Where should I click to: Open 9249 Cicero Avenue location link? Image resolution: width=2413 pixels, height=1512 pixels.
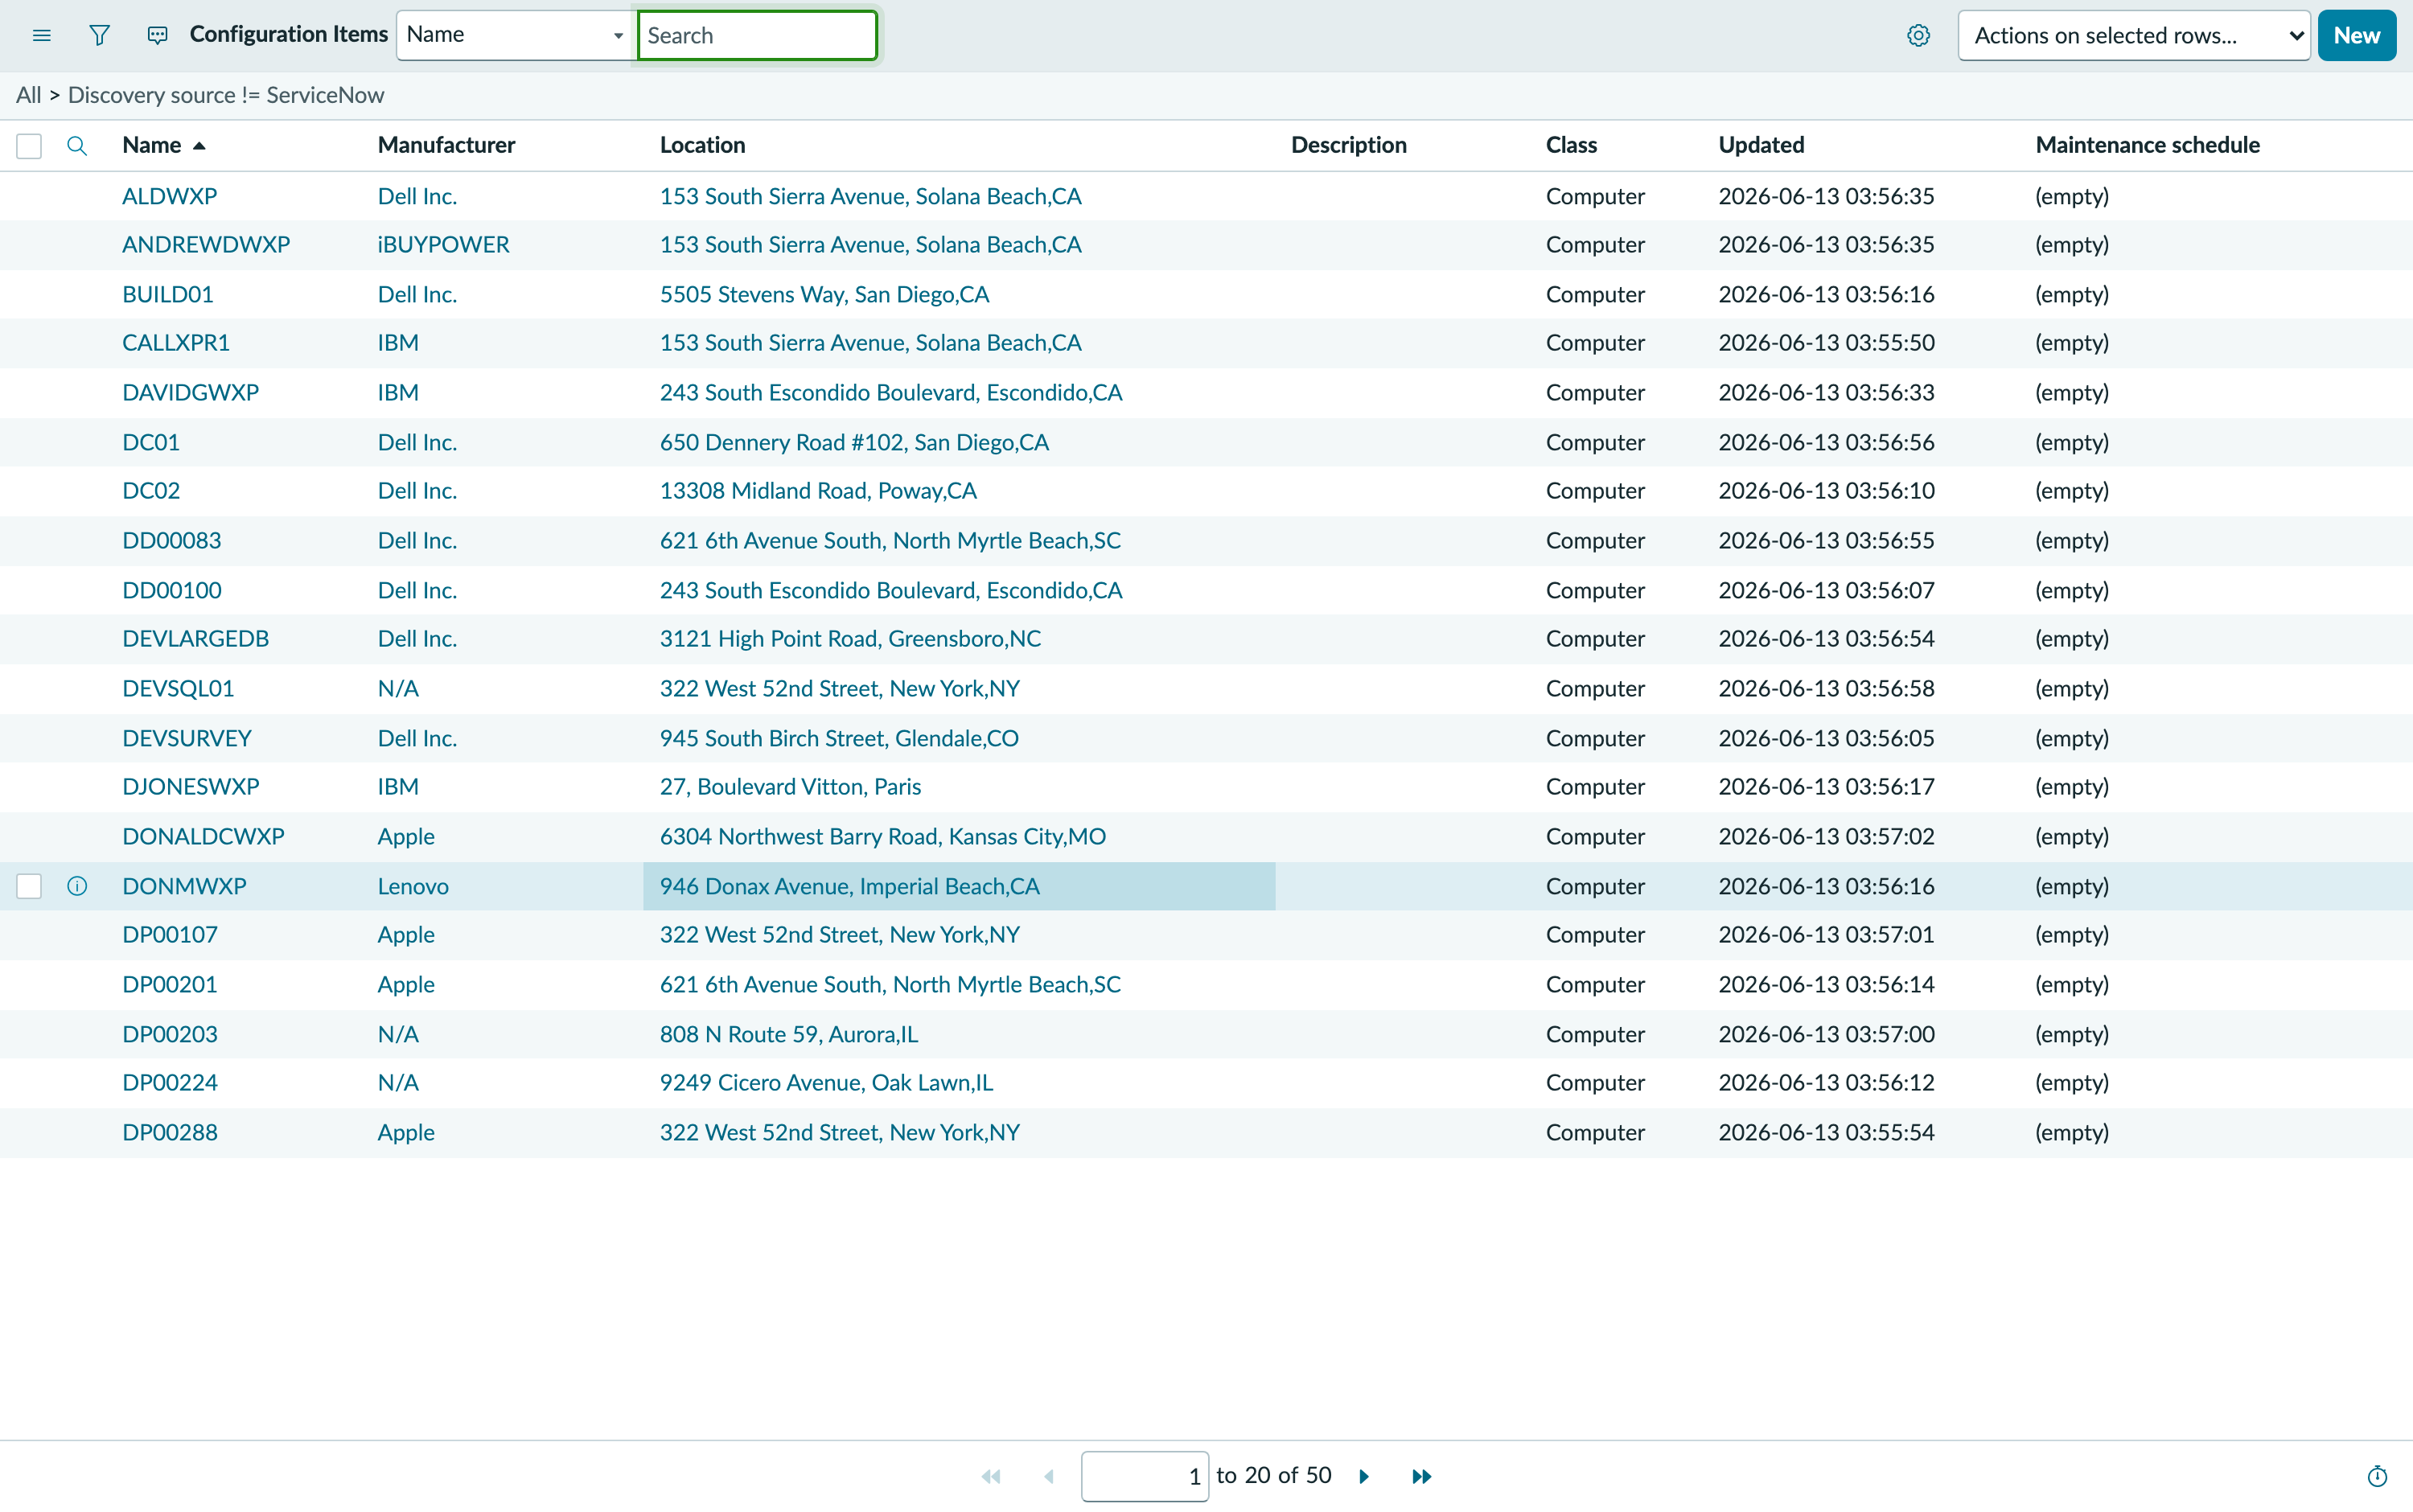tap(826, 1083)
